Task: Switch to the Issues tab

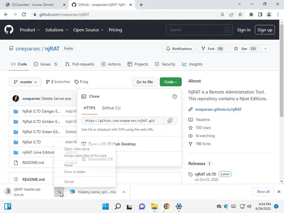Action: pyautogui.click(x=46, y=64)
